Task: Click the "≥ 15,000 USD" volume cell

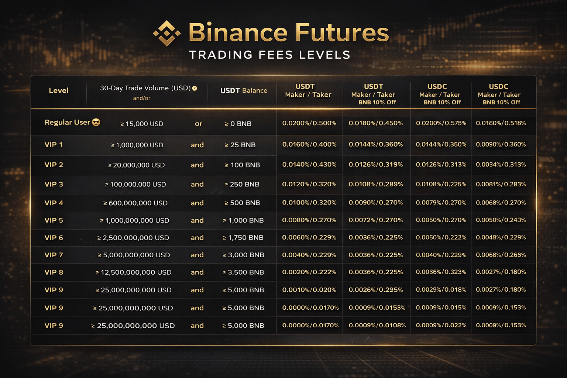Action: [x=142, y=124]
